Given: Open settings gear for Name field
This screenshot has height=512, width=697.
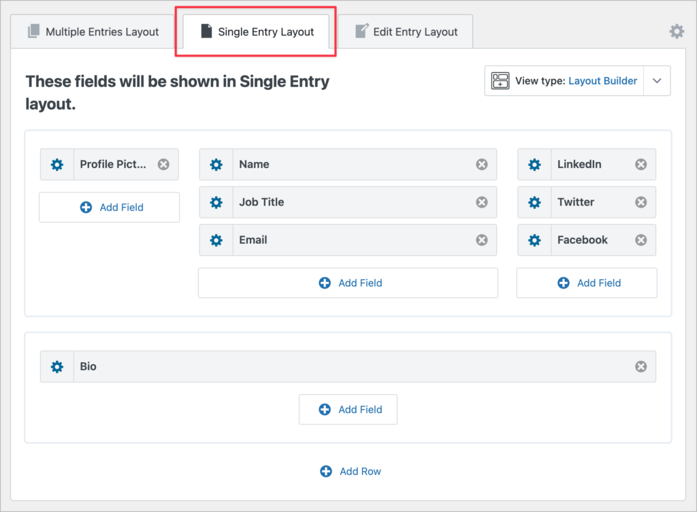Looking at the screenshot, I should pos(216,165).
